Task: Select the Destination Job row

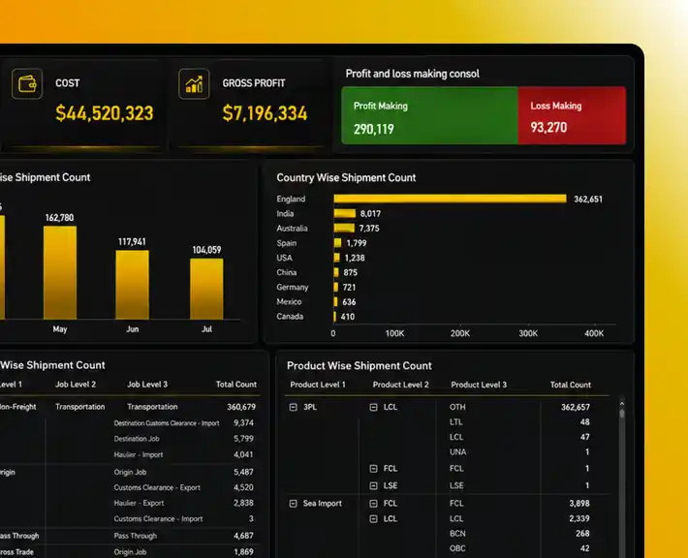Action: pos(137,439)
